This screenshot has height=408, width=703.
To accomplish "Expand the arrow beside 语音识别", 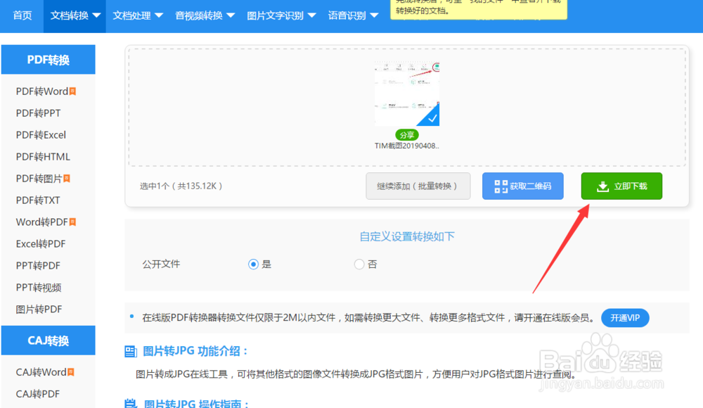I will point(374,15).
